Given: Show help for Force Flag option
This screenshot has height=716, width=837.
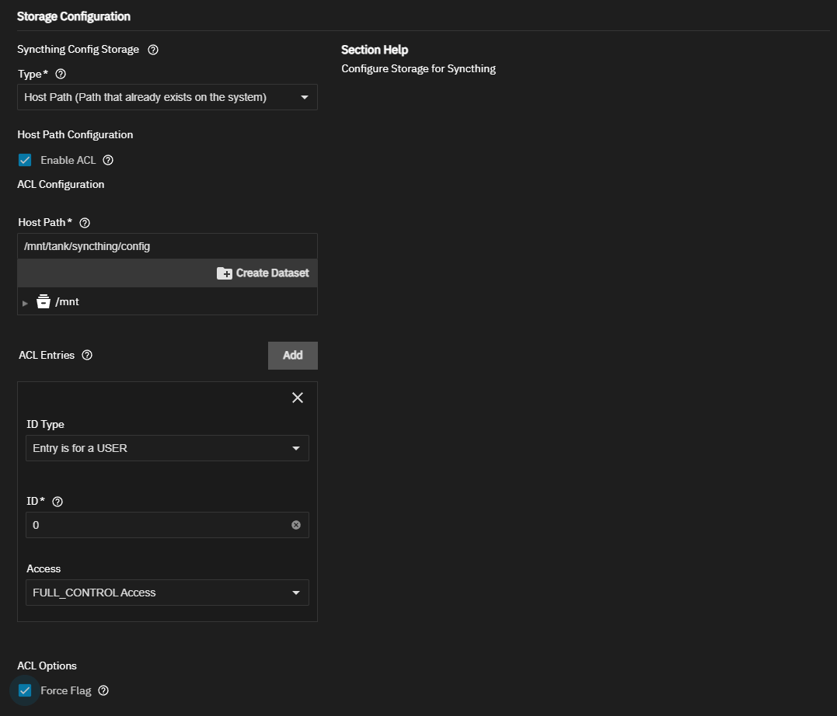Looking at the screenshot, I should point(103,690).
